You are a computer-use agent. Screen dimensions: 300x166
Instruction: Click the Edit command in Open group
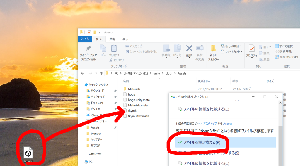click(x=264, y=53)
